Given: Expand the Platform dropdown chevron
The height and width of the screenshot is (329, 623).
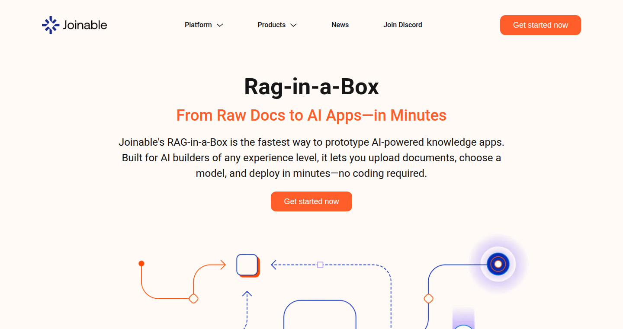Looking at the screenshot, I should point(220,25).
